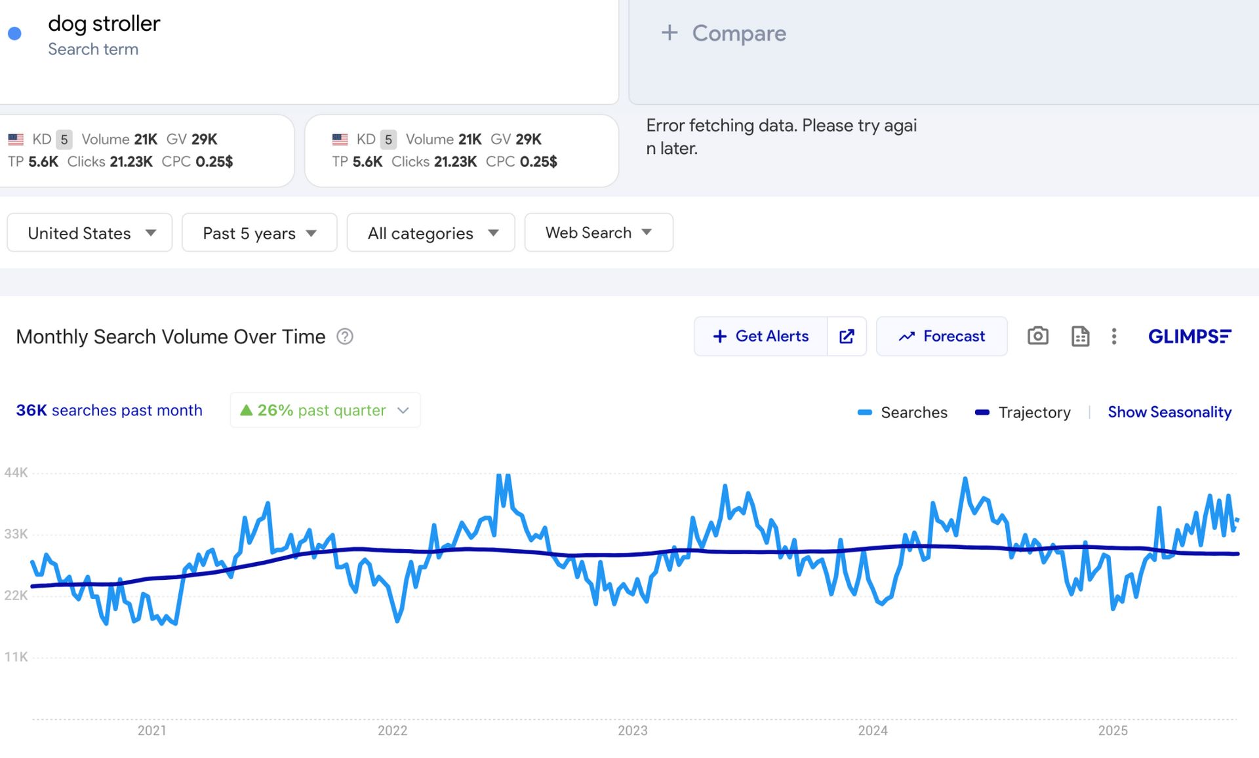Click the Get Alerts button
Image resolution: width=1259 pixels, height=758 pixels.
(761, 336)
